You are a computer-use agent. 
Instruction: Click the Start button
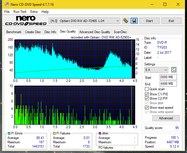pyautogui.click(x=149, y=21)
